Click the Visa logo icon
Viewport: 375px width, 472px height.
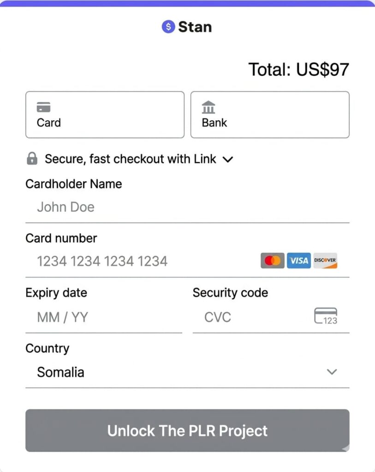[x=299, y=261]
